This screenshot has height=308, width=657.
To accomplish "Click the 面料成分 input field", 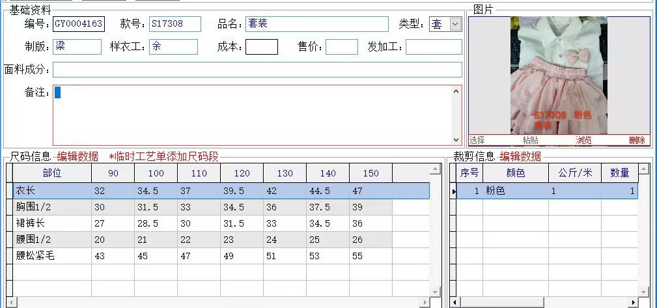I will point(257,70).
